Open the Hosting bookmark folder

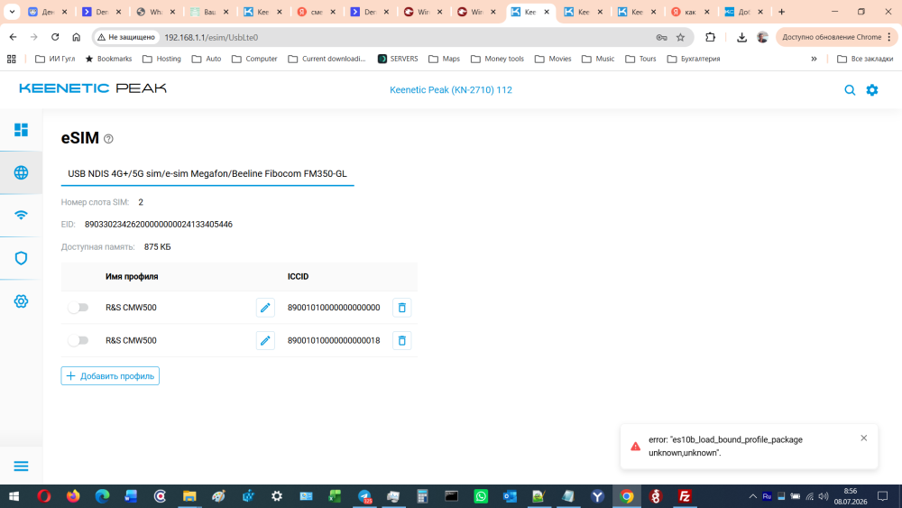pos(161,59)
